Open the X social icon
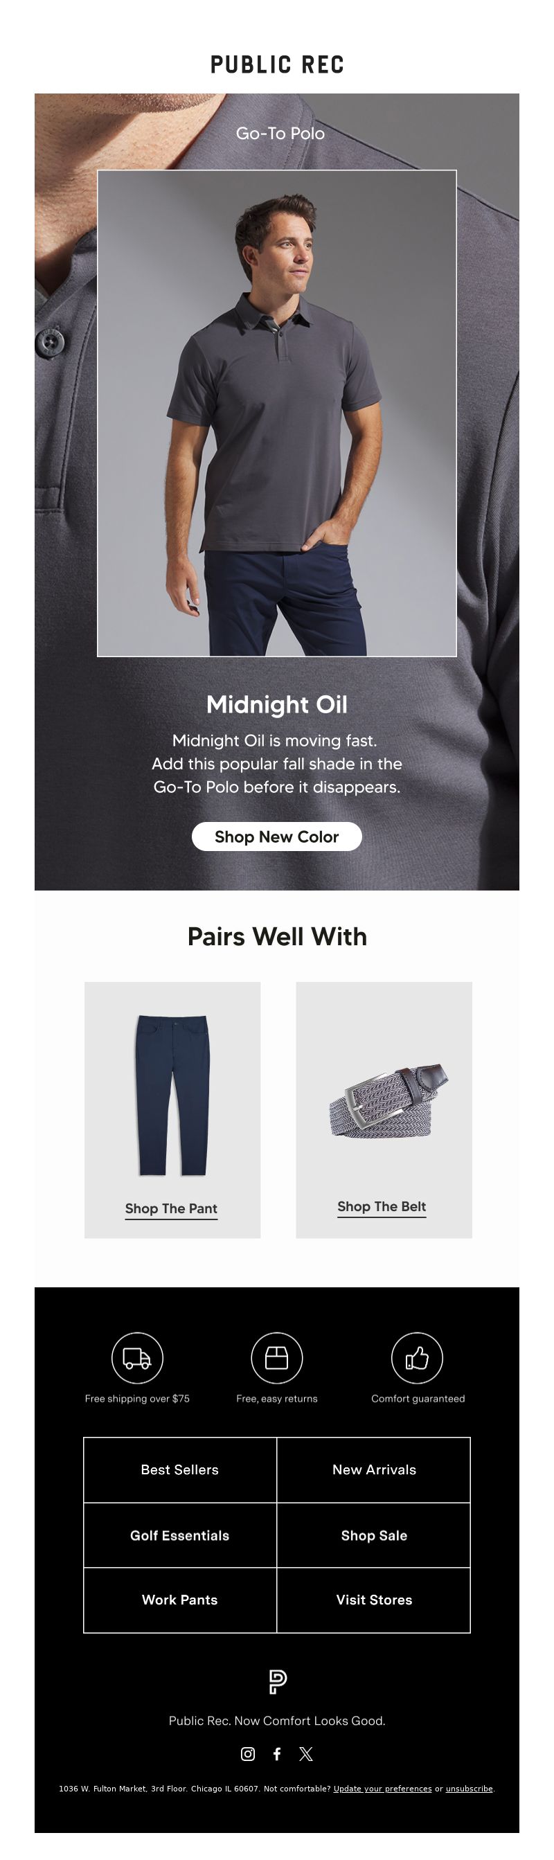Viewport: 554px width, 1860px height. coord(306,1754)
